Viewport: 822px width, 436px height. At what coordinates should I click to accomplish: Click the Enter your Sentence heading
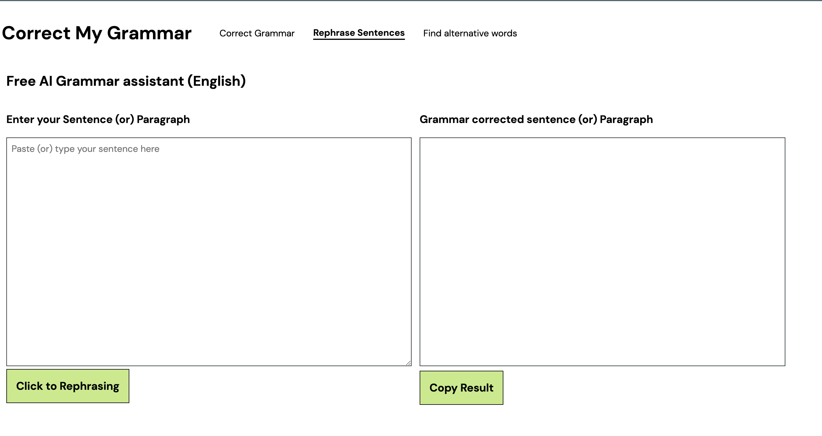pos(98,119)
